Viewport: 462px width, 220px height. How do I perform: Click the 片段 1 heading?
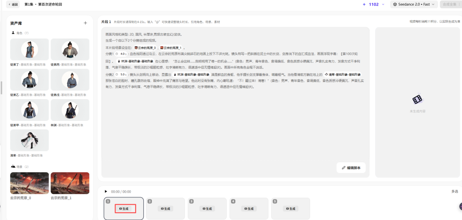click(x=106, y=22)
